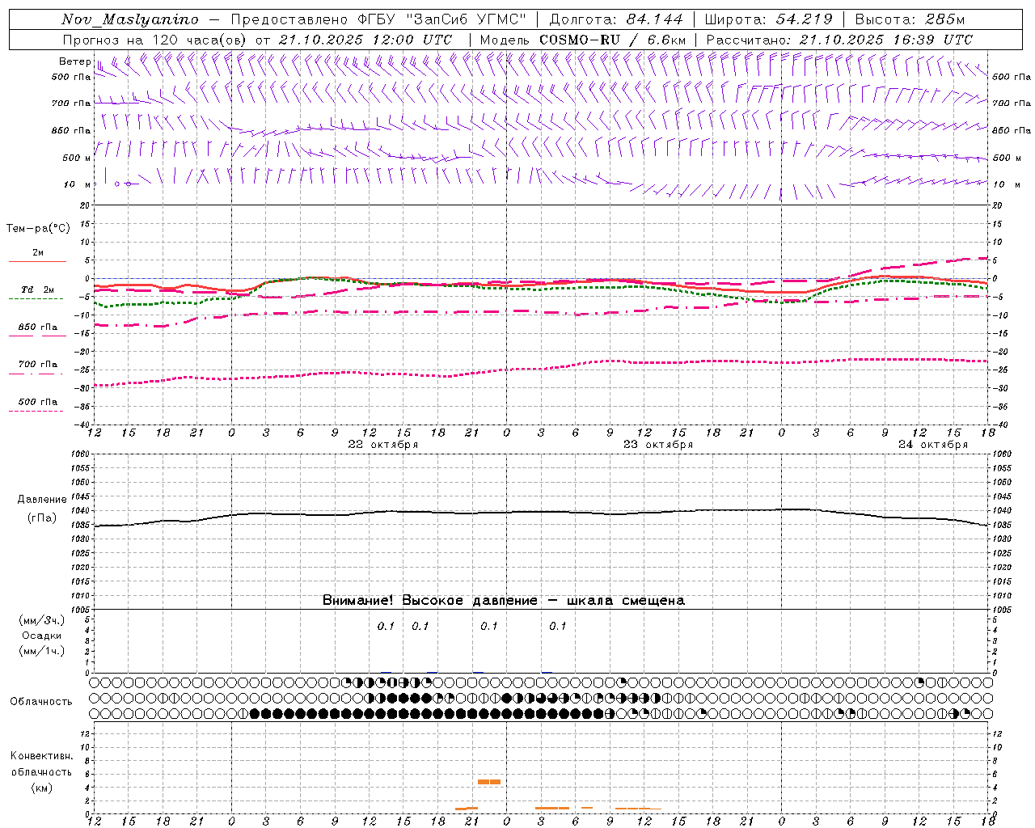Click the Облачность panel label

pyautogui.click(x=41, y=702)
